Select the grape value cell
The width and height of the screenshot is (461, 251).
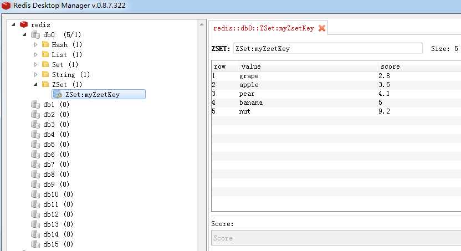249,76
